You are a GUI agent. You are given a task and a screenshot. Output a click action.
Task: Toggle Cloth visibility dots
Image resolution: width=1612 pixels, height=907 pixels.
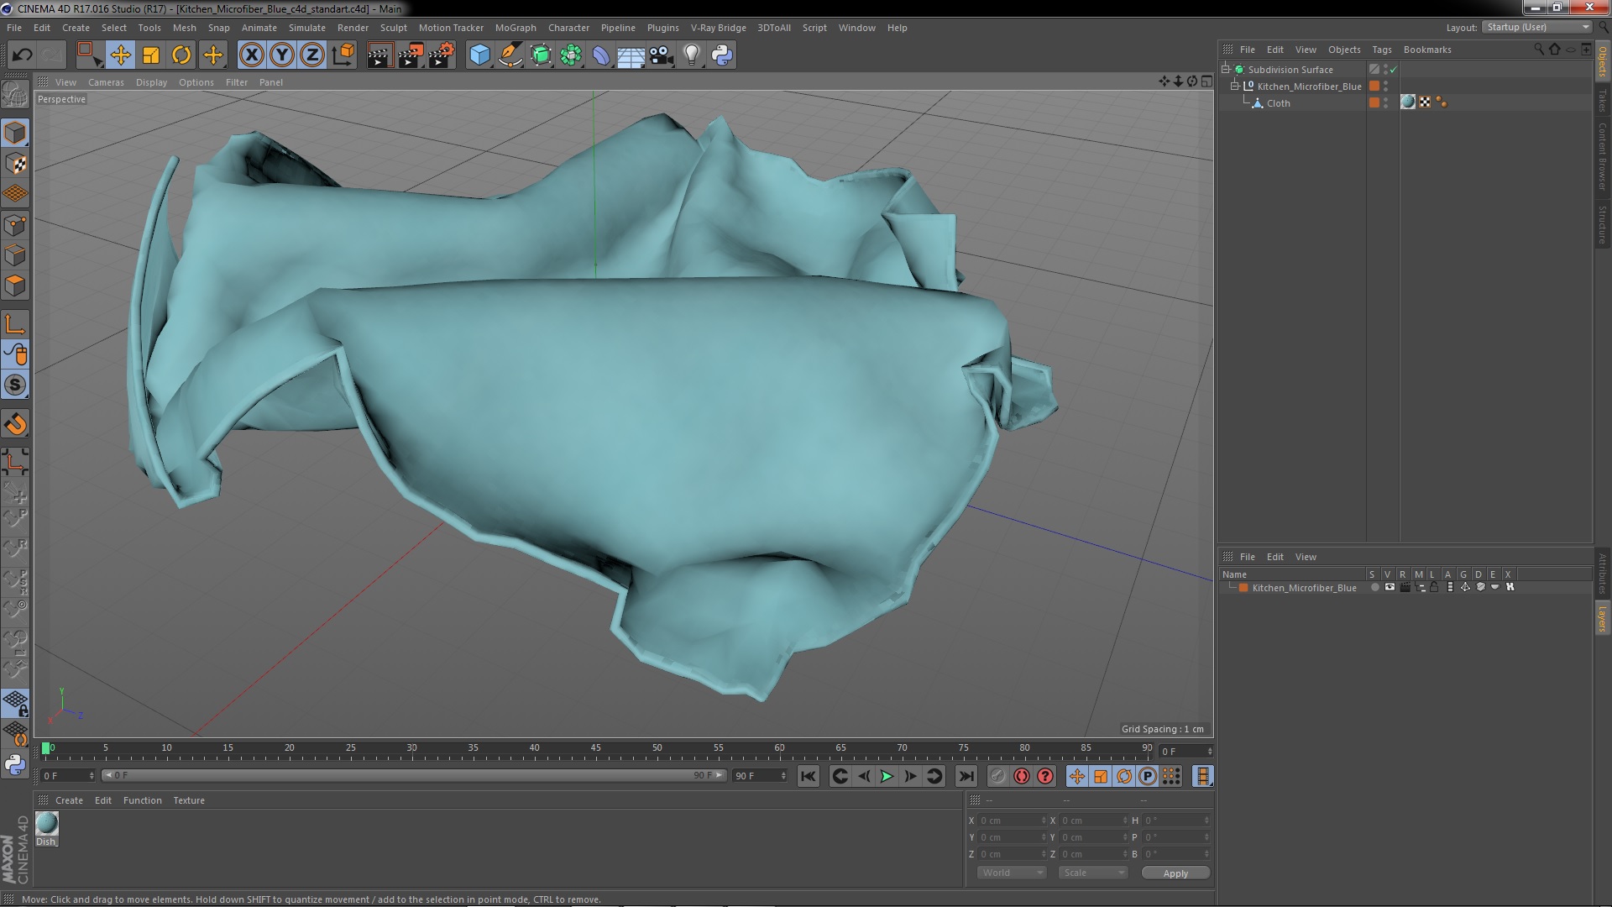[x=1385, y=102]
